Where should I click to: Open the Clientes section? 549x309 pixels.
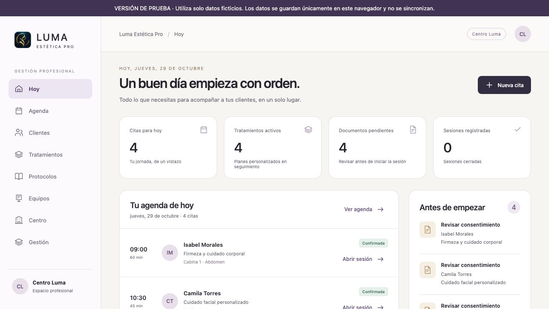(50, 133)
